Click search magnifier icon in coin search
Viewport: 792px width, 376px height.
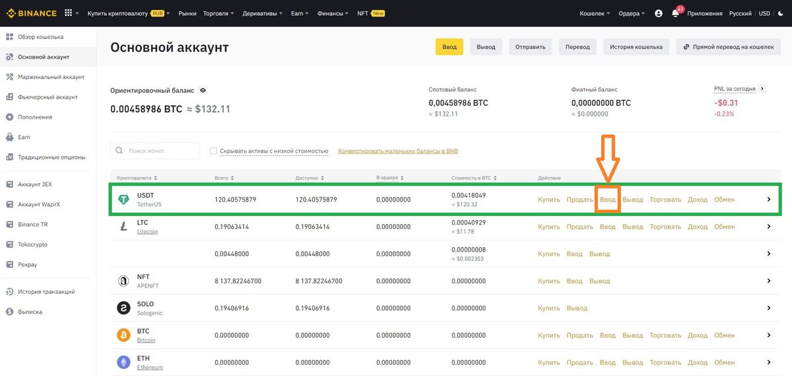[x=119, y=151]
